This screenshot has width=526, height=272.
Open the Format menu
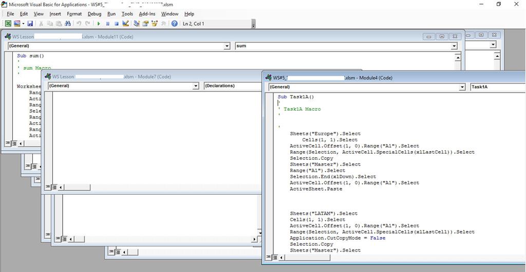pos(74,14)
